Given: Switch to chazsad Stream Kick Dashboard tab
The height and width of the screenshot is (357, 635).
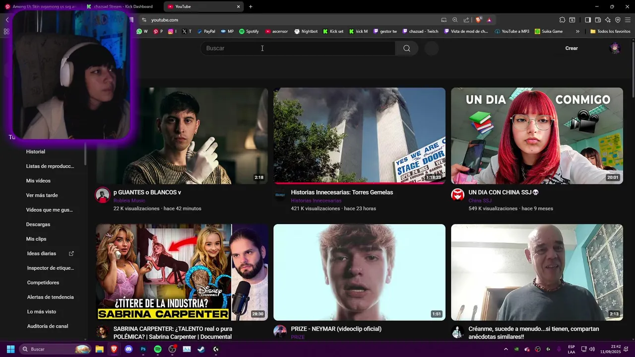Looking at the screenshot, I should 122,6.
